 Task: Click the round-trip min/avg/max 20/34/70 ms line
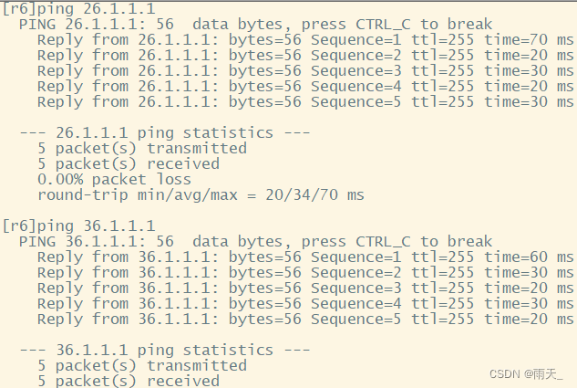(201, 195)
